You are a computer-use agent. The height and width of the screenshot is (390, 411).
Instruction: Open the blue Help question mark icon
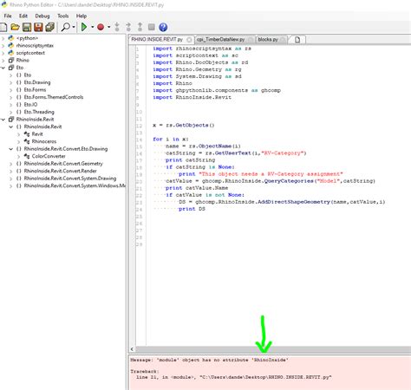point(163,27)
